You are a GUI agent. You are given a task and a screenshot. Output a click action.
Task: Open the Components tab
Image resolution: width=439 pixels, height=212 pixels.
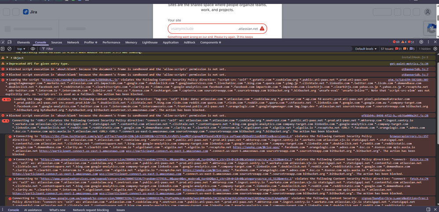pos(210,43)
